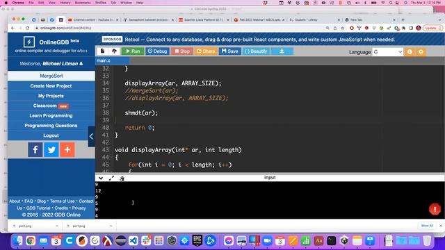
Task: Open the Bookmarks menu in menu bar
Action: pyautogui.click(x=83, y=3)
